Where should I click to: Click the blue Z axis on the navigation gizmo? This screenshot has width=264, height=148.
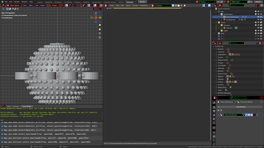tap(96, 13)
